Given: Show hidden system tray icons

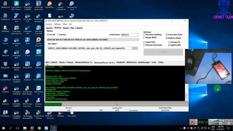Looking at the screenshot, I should point(181,128).
